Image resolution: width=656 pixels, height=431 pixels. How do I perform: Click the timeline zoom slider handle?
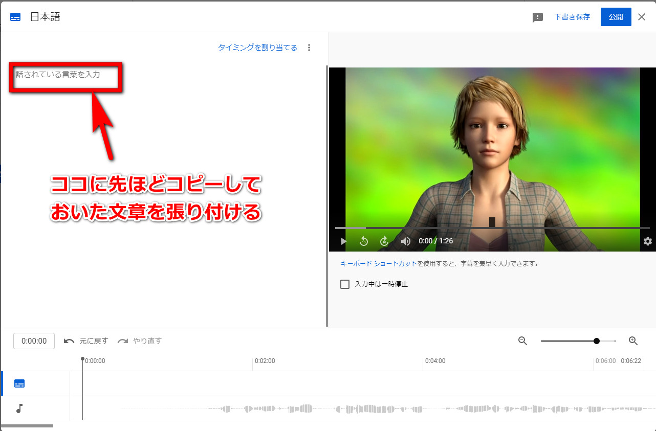pyautogui.click(x=597, y=341)
